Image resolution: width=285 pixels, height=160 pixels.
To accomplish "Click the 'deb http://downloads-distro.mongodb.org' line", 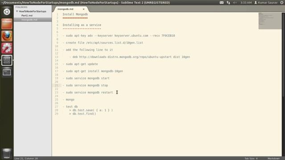I will click(130, 57).
